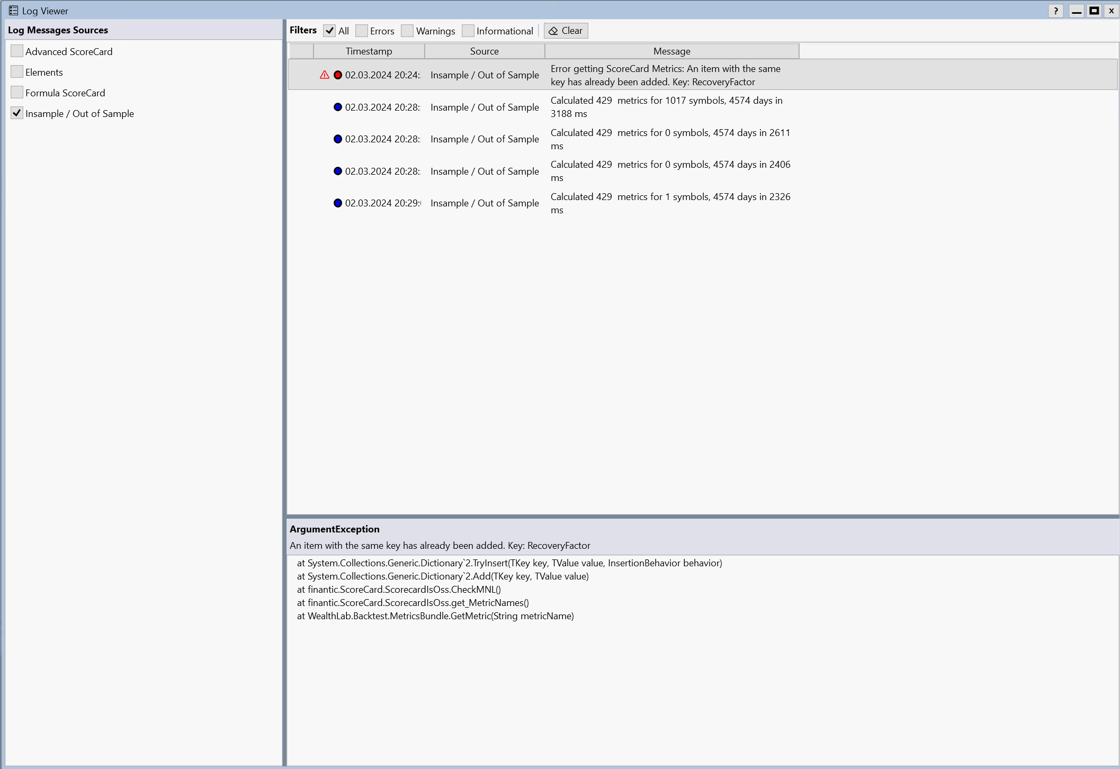Click the Source column header
1120x769 pixels.
tap(484, 51)
